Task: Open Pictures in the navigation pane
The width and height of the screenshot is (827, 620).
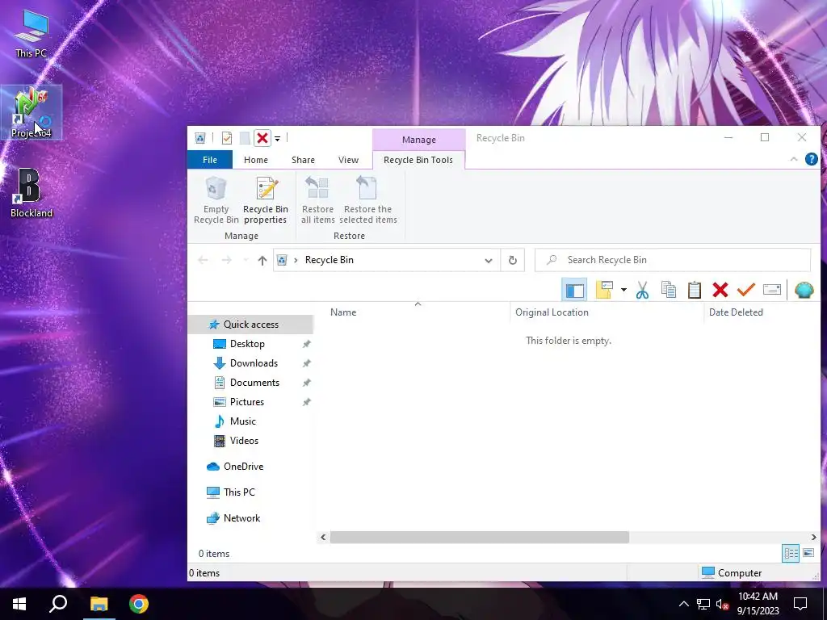Action: tap(247, 402)
